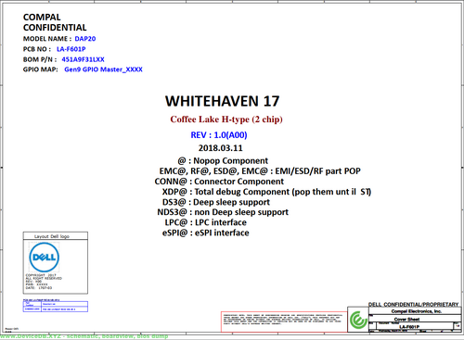Select the date "2018.03.11"
The width and height of the screenshot is (464, 340).
[x=221, y=148]
